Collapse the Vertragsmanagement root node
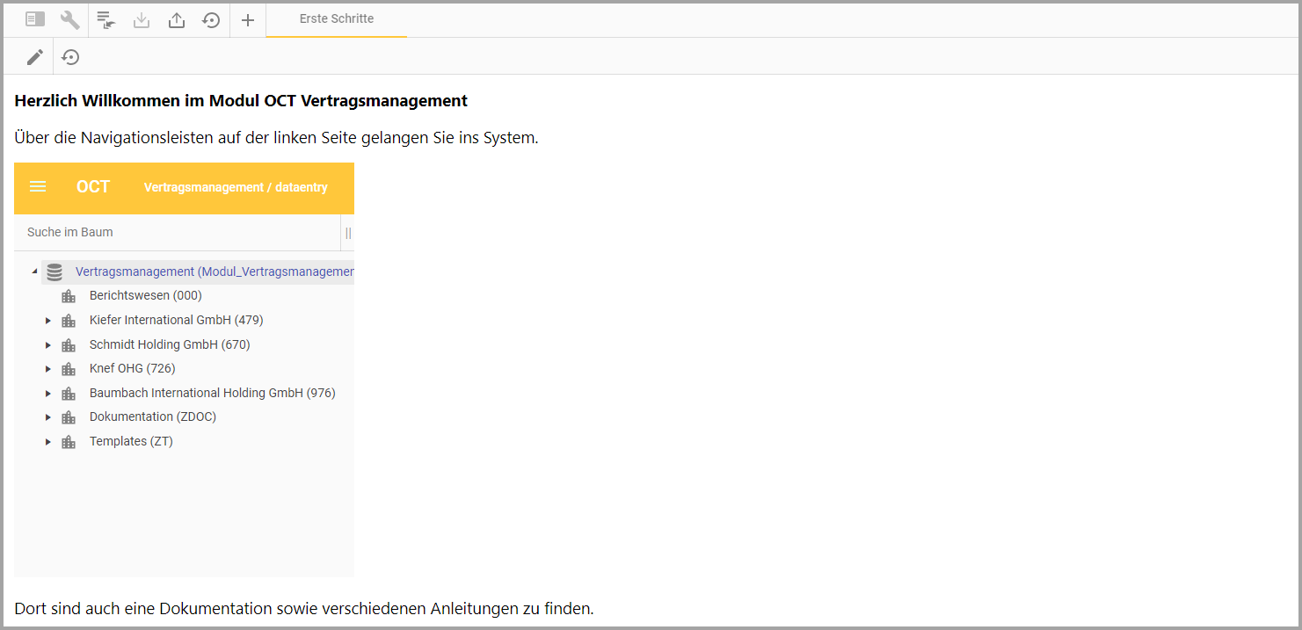 click(34, 272)
